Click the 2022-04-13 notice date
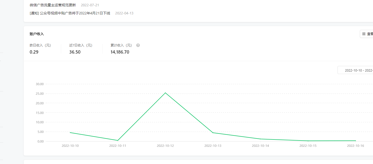Image resolution: width=373 pixels, height=164 pixels. 124,13
